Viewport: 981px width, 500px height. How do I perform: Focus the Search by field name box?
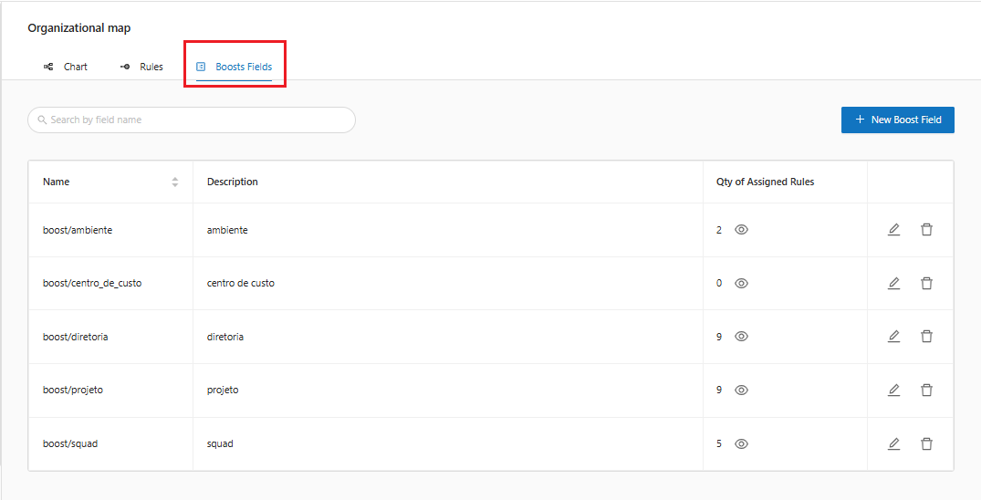pos(192,120)
